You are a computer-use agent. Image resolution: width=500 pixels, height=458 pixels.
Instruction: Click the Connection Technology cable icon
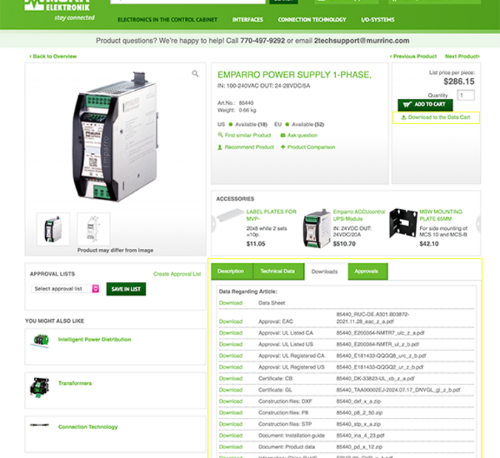(x=39, y=425)
